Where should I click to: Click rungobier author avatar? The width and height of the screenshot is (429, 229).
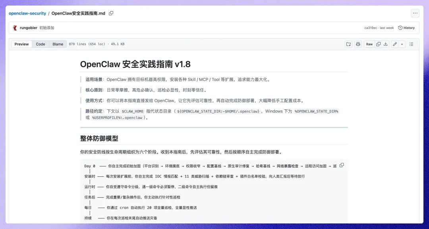[x=15, y=28]
